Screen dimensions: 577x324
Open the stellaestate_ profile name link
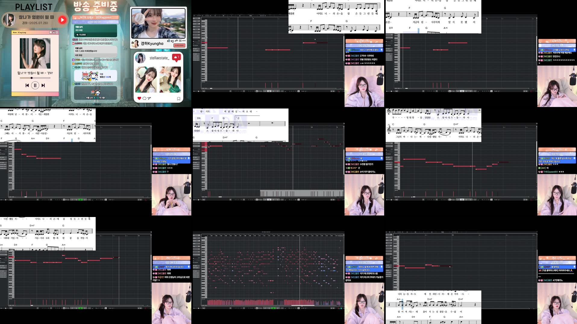[x=159, y=58]
